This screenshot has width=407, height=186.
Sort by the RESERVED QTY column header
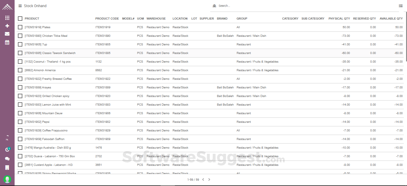click(364, 19)
